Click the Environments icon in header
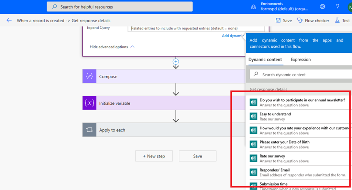Image resolution: width=352 pixels, height=190 pixels. 254,7
